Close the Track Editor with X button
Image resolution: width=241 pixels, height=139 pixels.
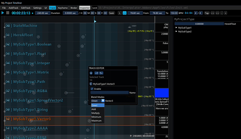click(x=91, y=73)
